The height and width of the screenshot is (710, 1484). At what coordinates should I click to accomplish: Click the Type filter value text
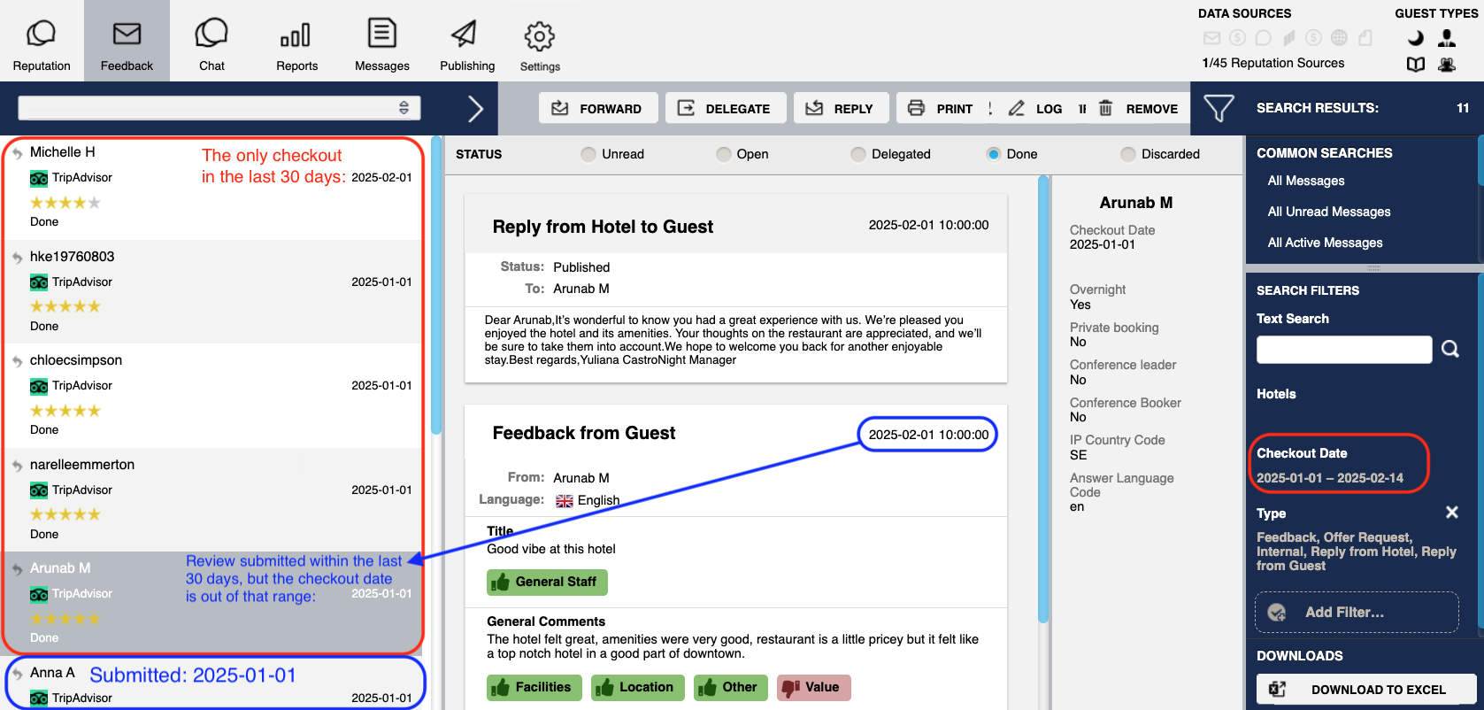(x=1356, y=552)
